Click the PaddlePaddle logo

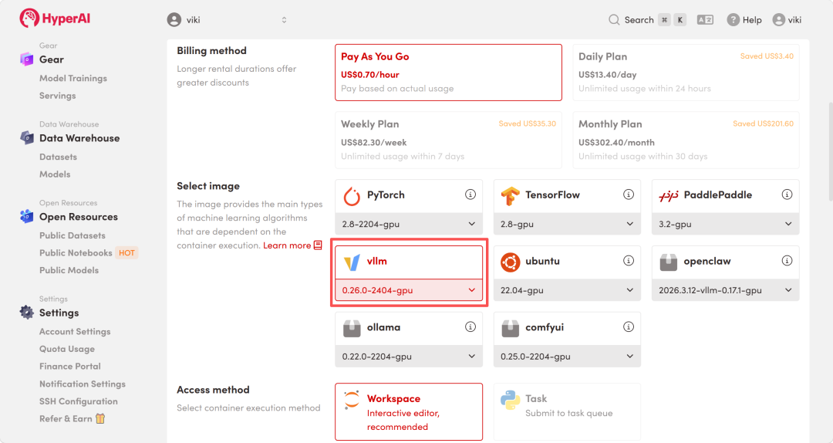coord(668,196)
